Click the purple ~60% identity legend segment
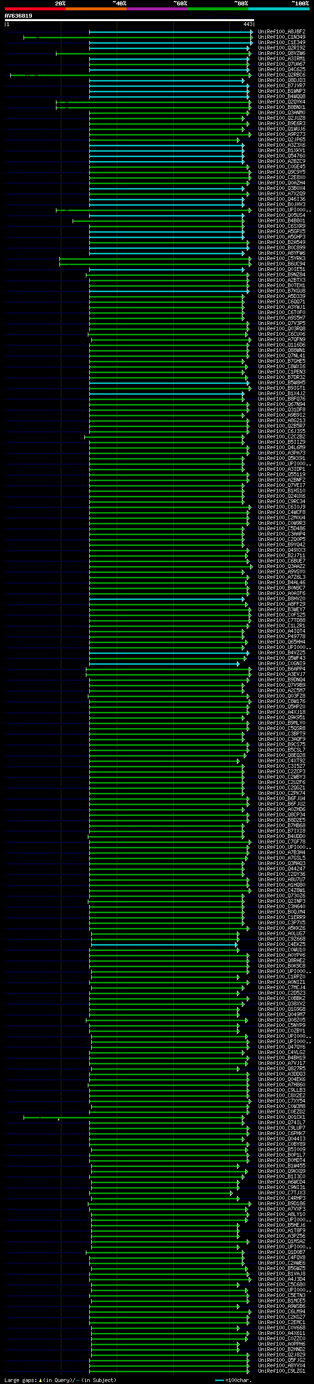 click(x=157, y=9)
